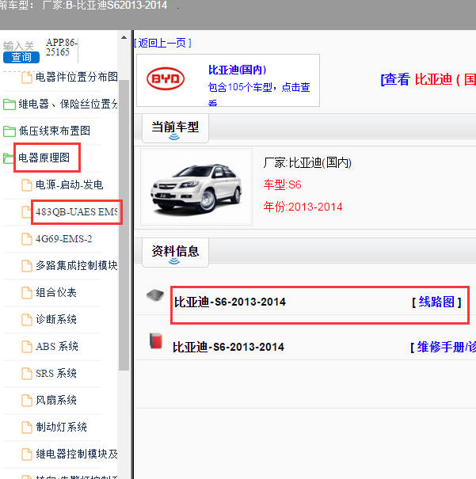Image resolution: width=476 pixels, height=479 pixels.
Task: Open the 制动灯系统 diagram
Action: pyautogui.click(x=62, y=427)
